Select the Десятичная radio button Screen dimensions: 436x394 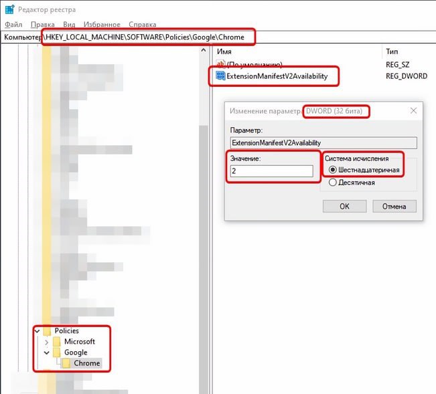click(x=332, y=183)
